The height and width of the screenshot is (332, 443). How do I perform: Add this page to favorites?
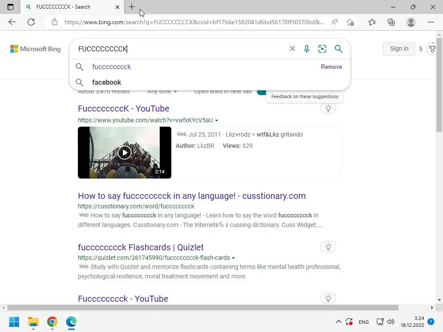(350, 22)
